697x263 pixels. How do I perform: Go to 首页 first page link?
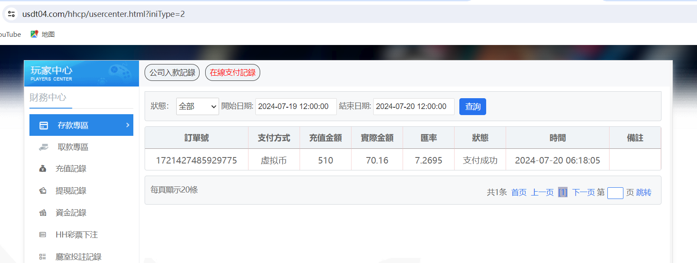click(x=519, y=192)
